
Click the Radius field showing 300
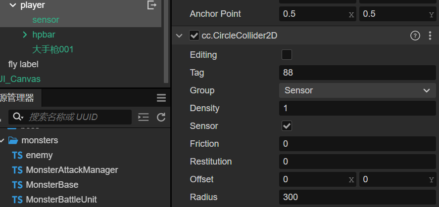click(x=356, y=197)
